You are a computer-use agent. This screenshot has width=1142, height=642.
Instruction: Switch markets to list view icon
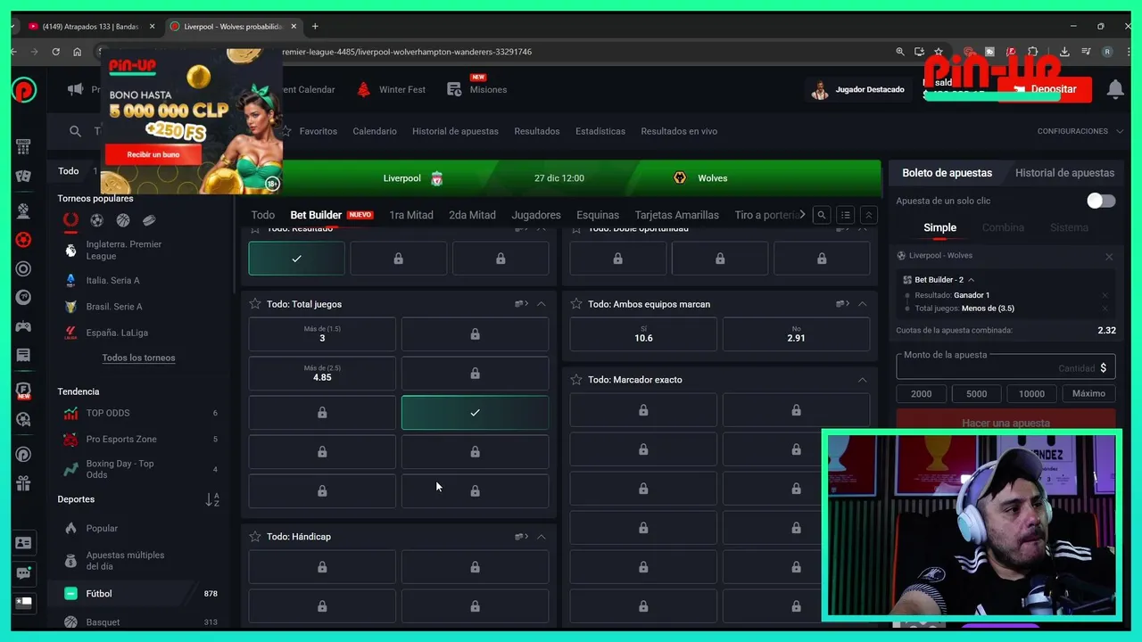pyautogui.click(x=845, y=215)
